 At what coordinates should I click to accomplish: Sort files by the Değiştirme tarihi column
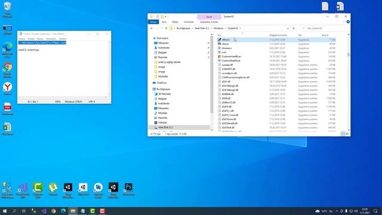click(278, 35)
